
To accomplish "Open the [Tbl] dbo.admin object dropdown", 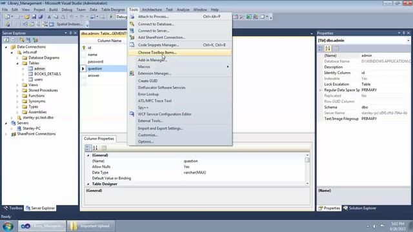I will pyautogui.click(x=408, y=41).
